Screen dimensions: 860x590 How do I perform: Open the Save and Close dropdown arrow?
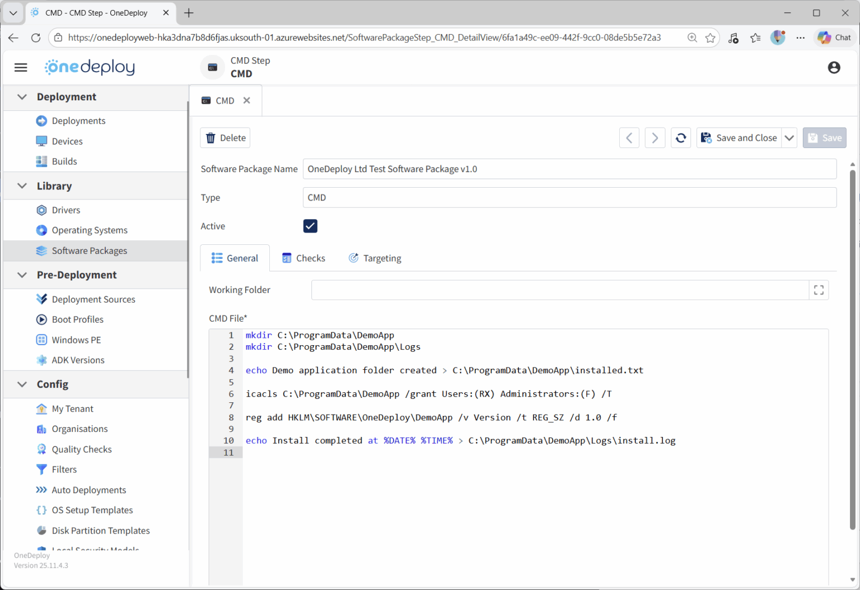pos(789,138)
